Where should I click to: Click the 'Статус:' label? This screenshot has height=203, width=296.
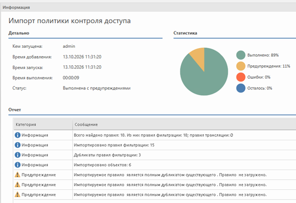(x=19, y=88)
